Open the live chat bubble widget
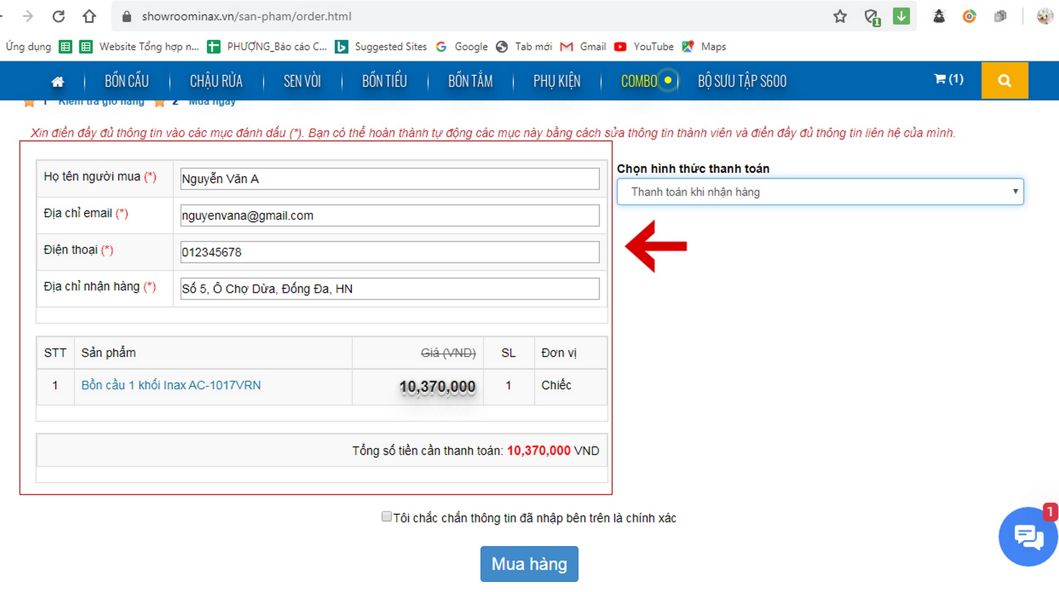The height and width of the screenshot is (592, 1059). tap(1028, 537)
